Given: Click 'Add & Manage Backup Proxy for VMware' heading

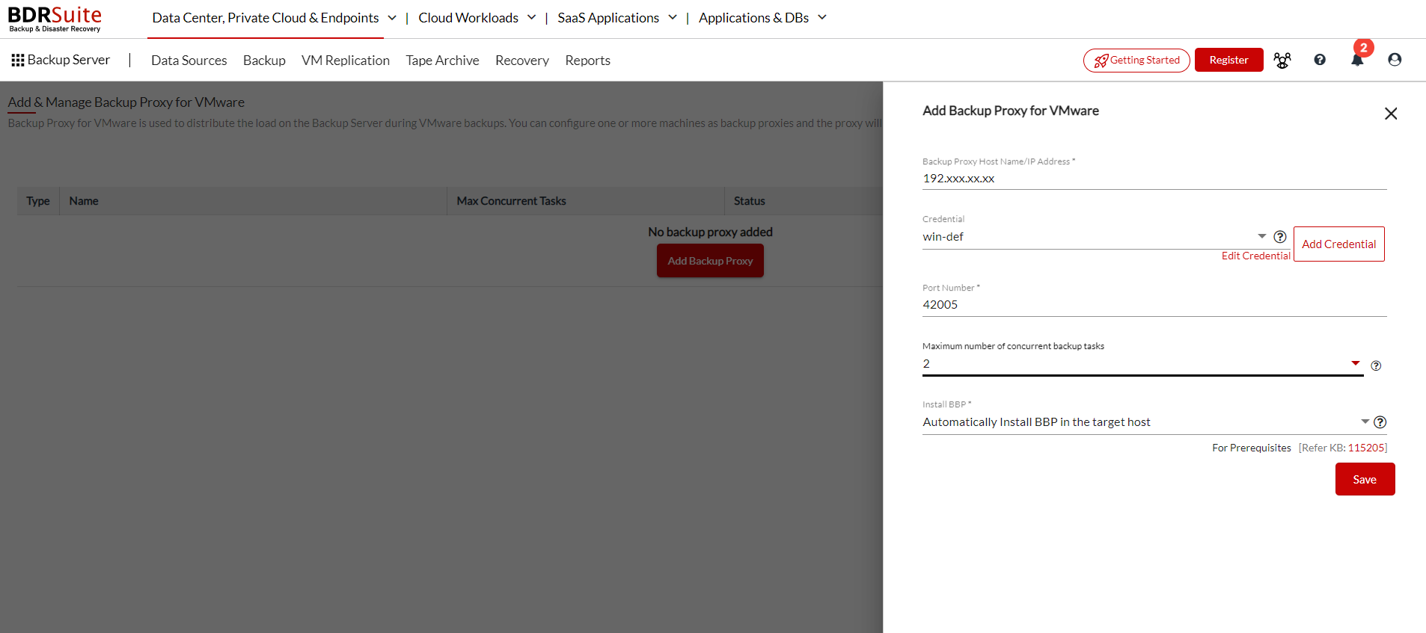Looking at the screenshot, I should click(126, 102).
